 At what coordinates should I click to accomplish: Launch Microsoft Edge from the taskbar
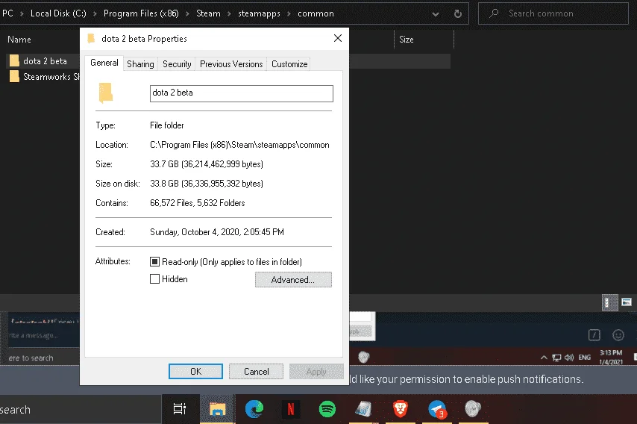point(254,409)
